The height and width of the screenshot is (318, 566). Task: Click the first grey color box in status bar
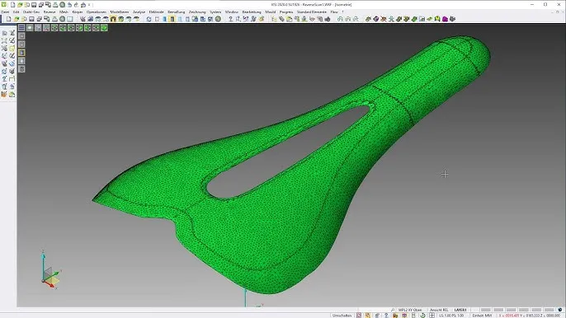(486, 310)
